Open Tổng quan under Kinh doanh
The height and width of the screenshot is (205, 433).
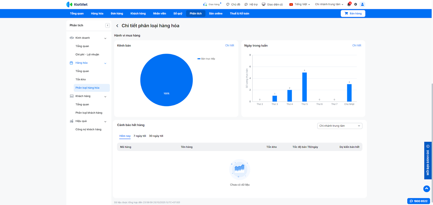(x=82, y=46)
